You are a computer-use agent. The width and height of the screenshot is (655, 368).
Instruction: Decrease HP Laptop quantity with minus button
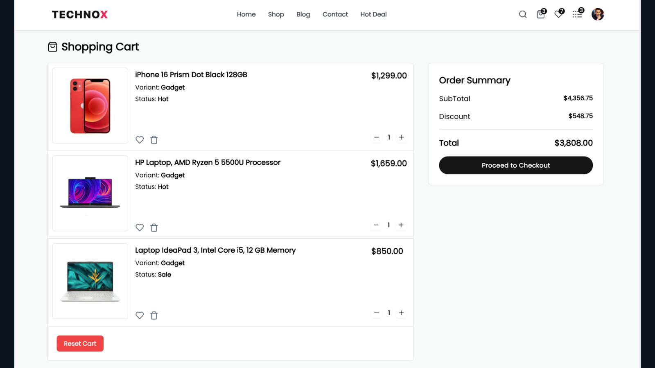[x=376, y=225]
